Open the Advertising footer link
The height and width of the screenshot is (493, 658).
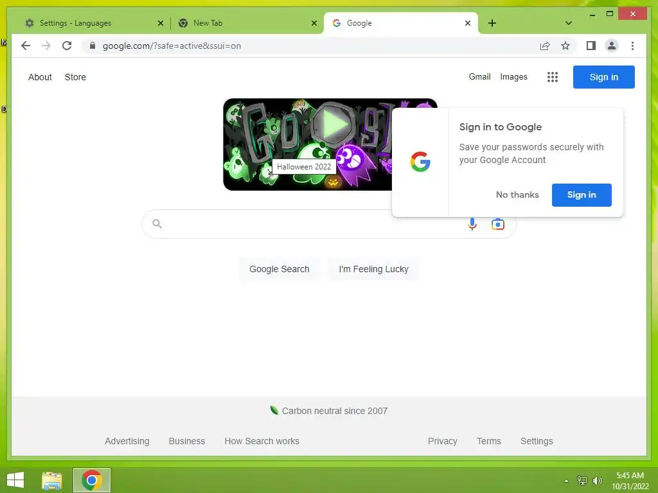pos(127,441)
